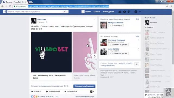Click the 7 апреля post date
The image size is (174, 98).
(x=41, y=22)
